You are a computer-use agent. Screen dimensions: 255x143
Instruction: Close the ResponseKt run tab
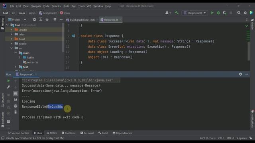coord(36,74)
